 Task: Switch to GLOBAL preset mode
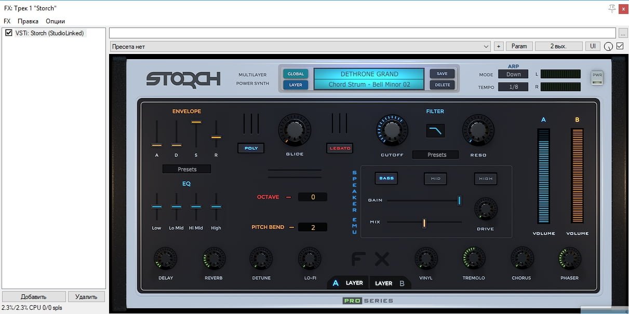click(x=296, y=74)
